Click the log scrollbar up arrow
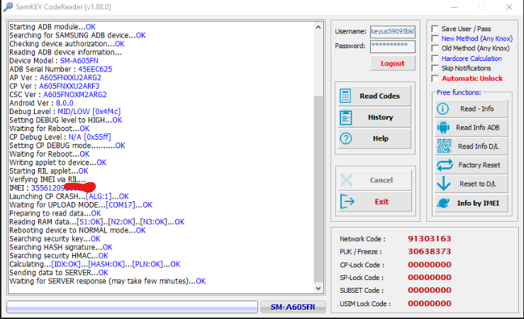The width and height of the screenshot is (524, 319). pyautogui.click(x=318, y=28)
